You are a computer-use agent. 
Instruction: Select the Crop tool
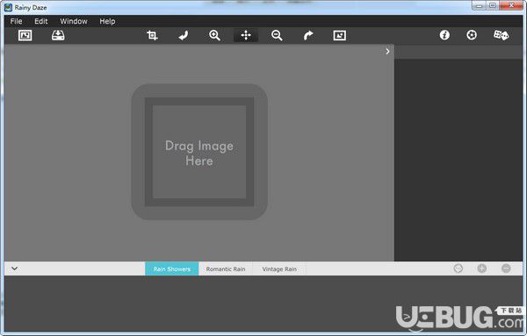point(152,35)
